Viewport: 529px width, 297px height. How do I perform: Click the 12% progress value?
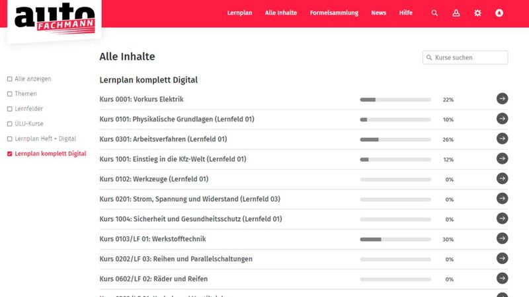tap(448, 160)
